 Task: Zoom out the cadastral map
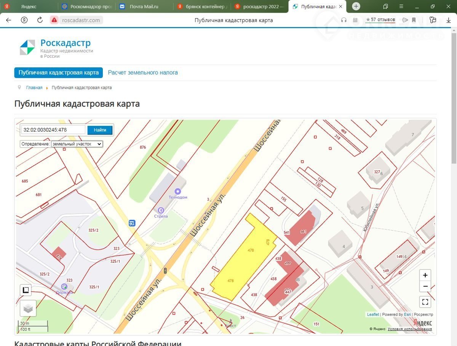tap(425, 286)
